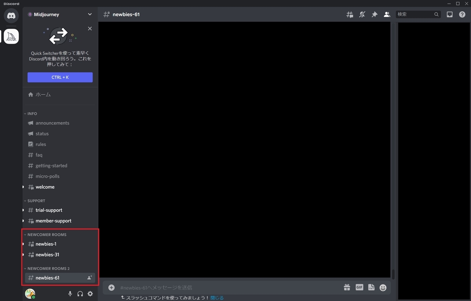
Task: Open the help question mark icon
Action: pyautogui.click(x=462, y=15)
